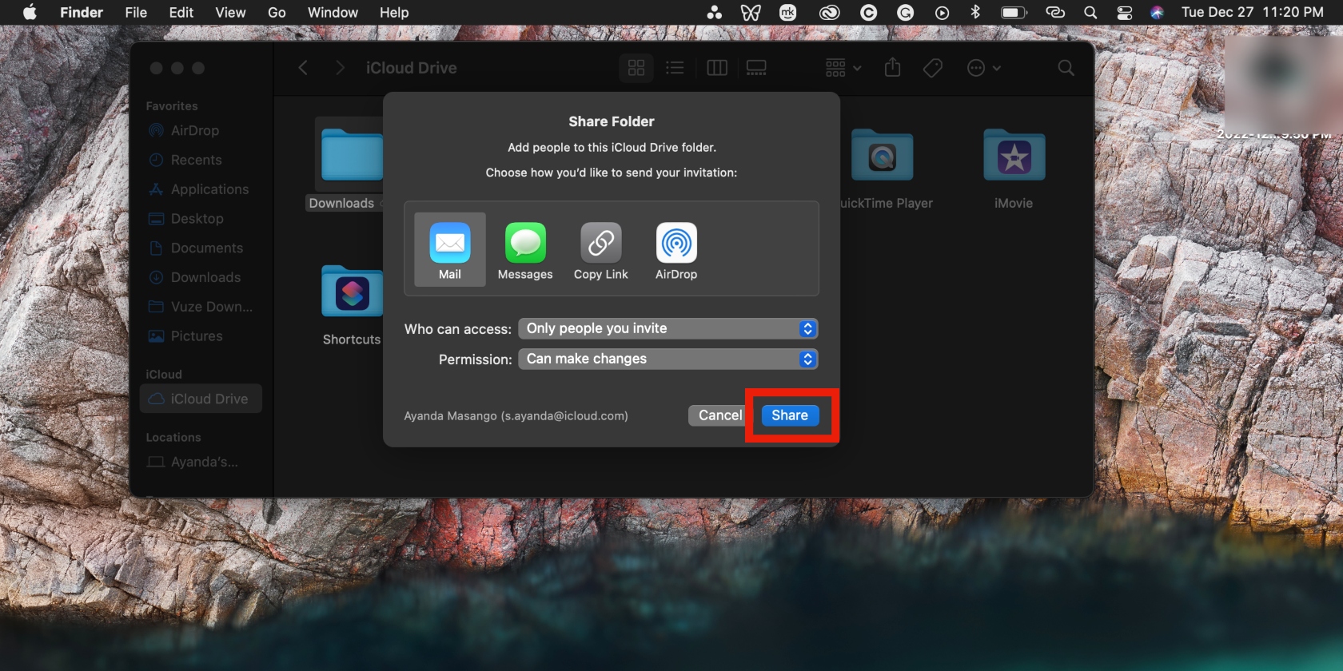This screenshot has height=671, width=1343.
Task: Pick the Copy Link sharing option
Action: tap(601, 251)
